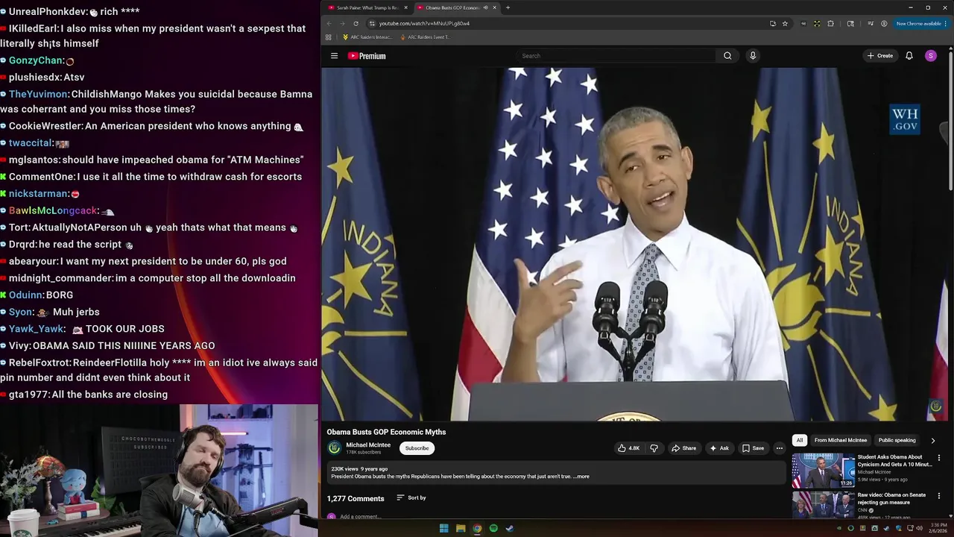Image resolution: width=954 pixels, height=537 pixels.
Task: Open File Explorer from taskbar
Action: tap(461, 528)
